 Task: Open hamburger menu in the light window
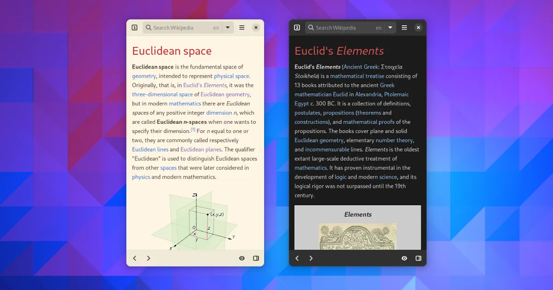pos(242,28)
